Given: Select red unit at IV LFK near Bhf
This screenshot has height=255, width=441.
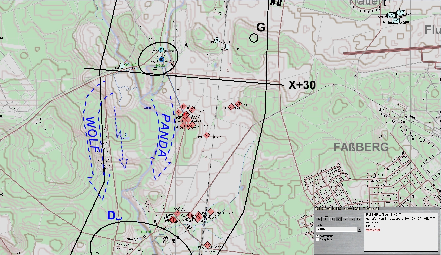Looking at the screenshot, I should tap(207, 245).
